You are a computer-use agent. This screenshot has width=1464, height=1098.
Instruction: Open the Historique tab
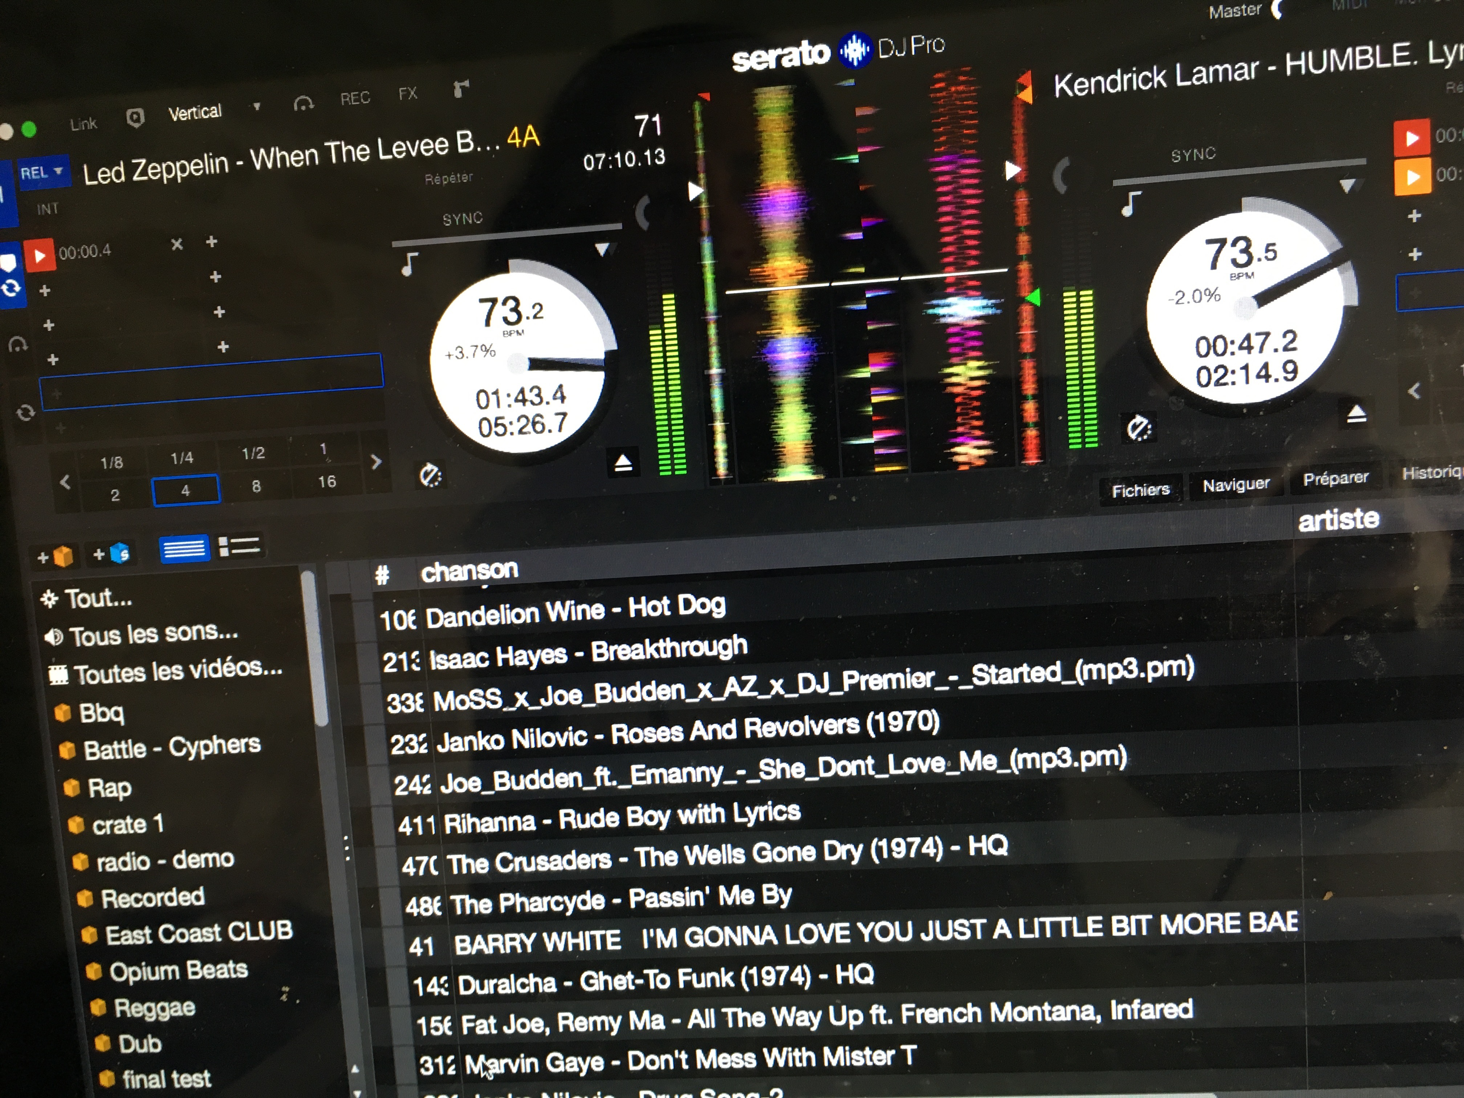(x=1433, y=472)
